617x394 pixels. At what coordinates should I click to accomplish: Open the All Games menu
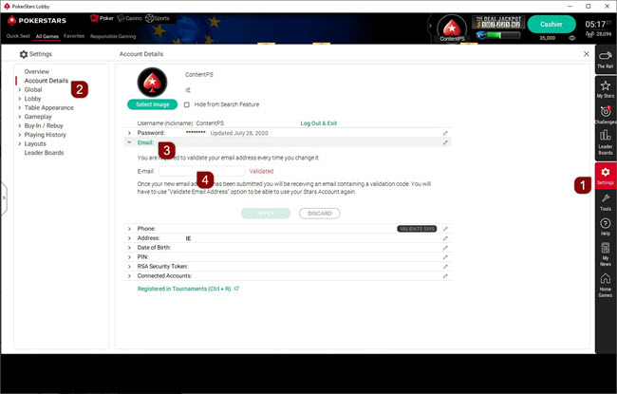click(x=47, y=36)
